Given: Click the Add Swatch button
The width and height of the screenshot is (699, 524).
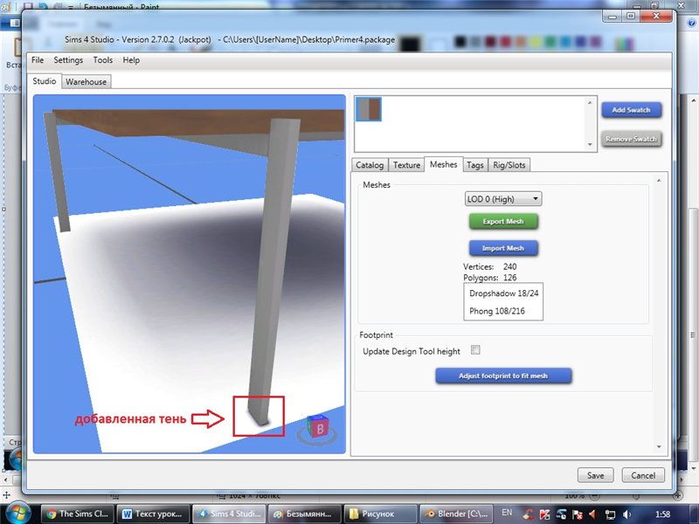Looking at the screenshot, I should point(631,110).
